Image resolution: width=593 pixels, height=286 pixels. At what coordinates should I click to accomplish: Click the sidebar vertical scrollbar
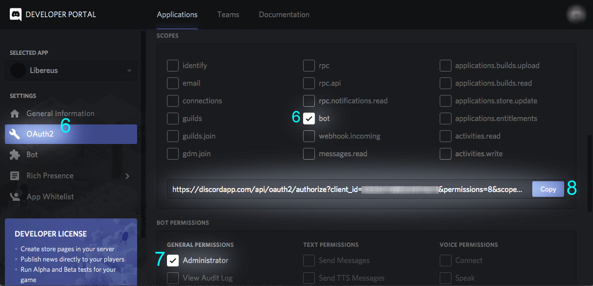[x=143, y=136]
